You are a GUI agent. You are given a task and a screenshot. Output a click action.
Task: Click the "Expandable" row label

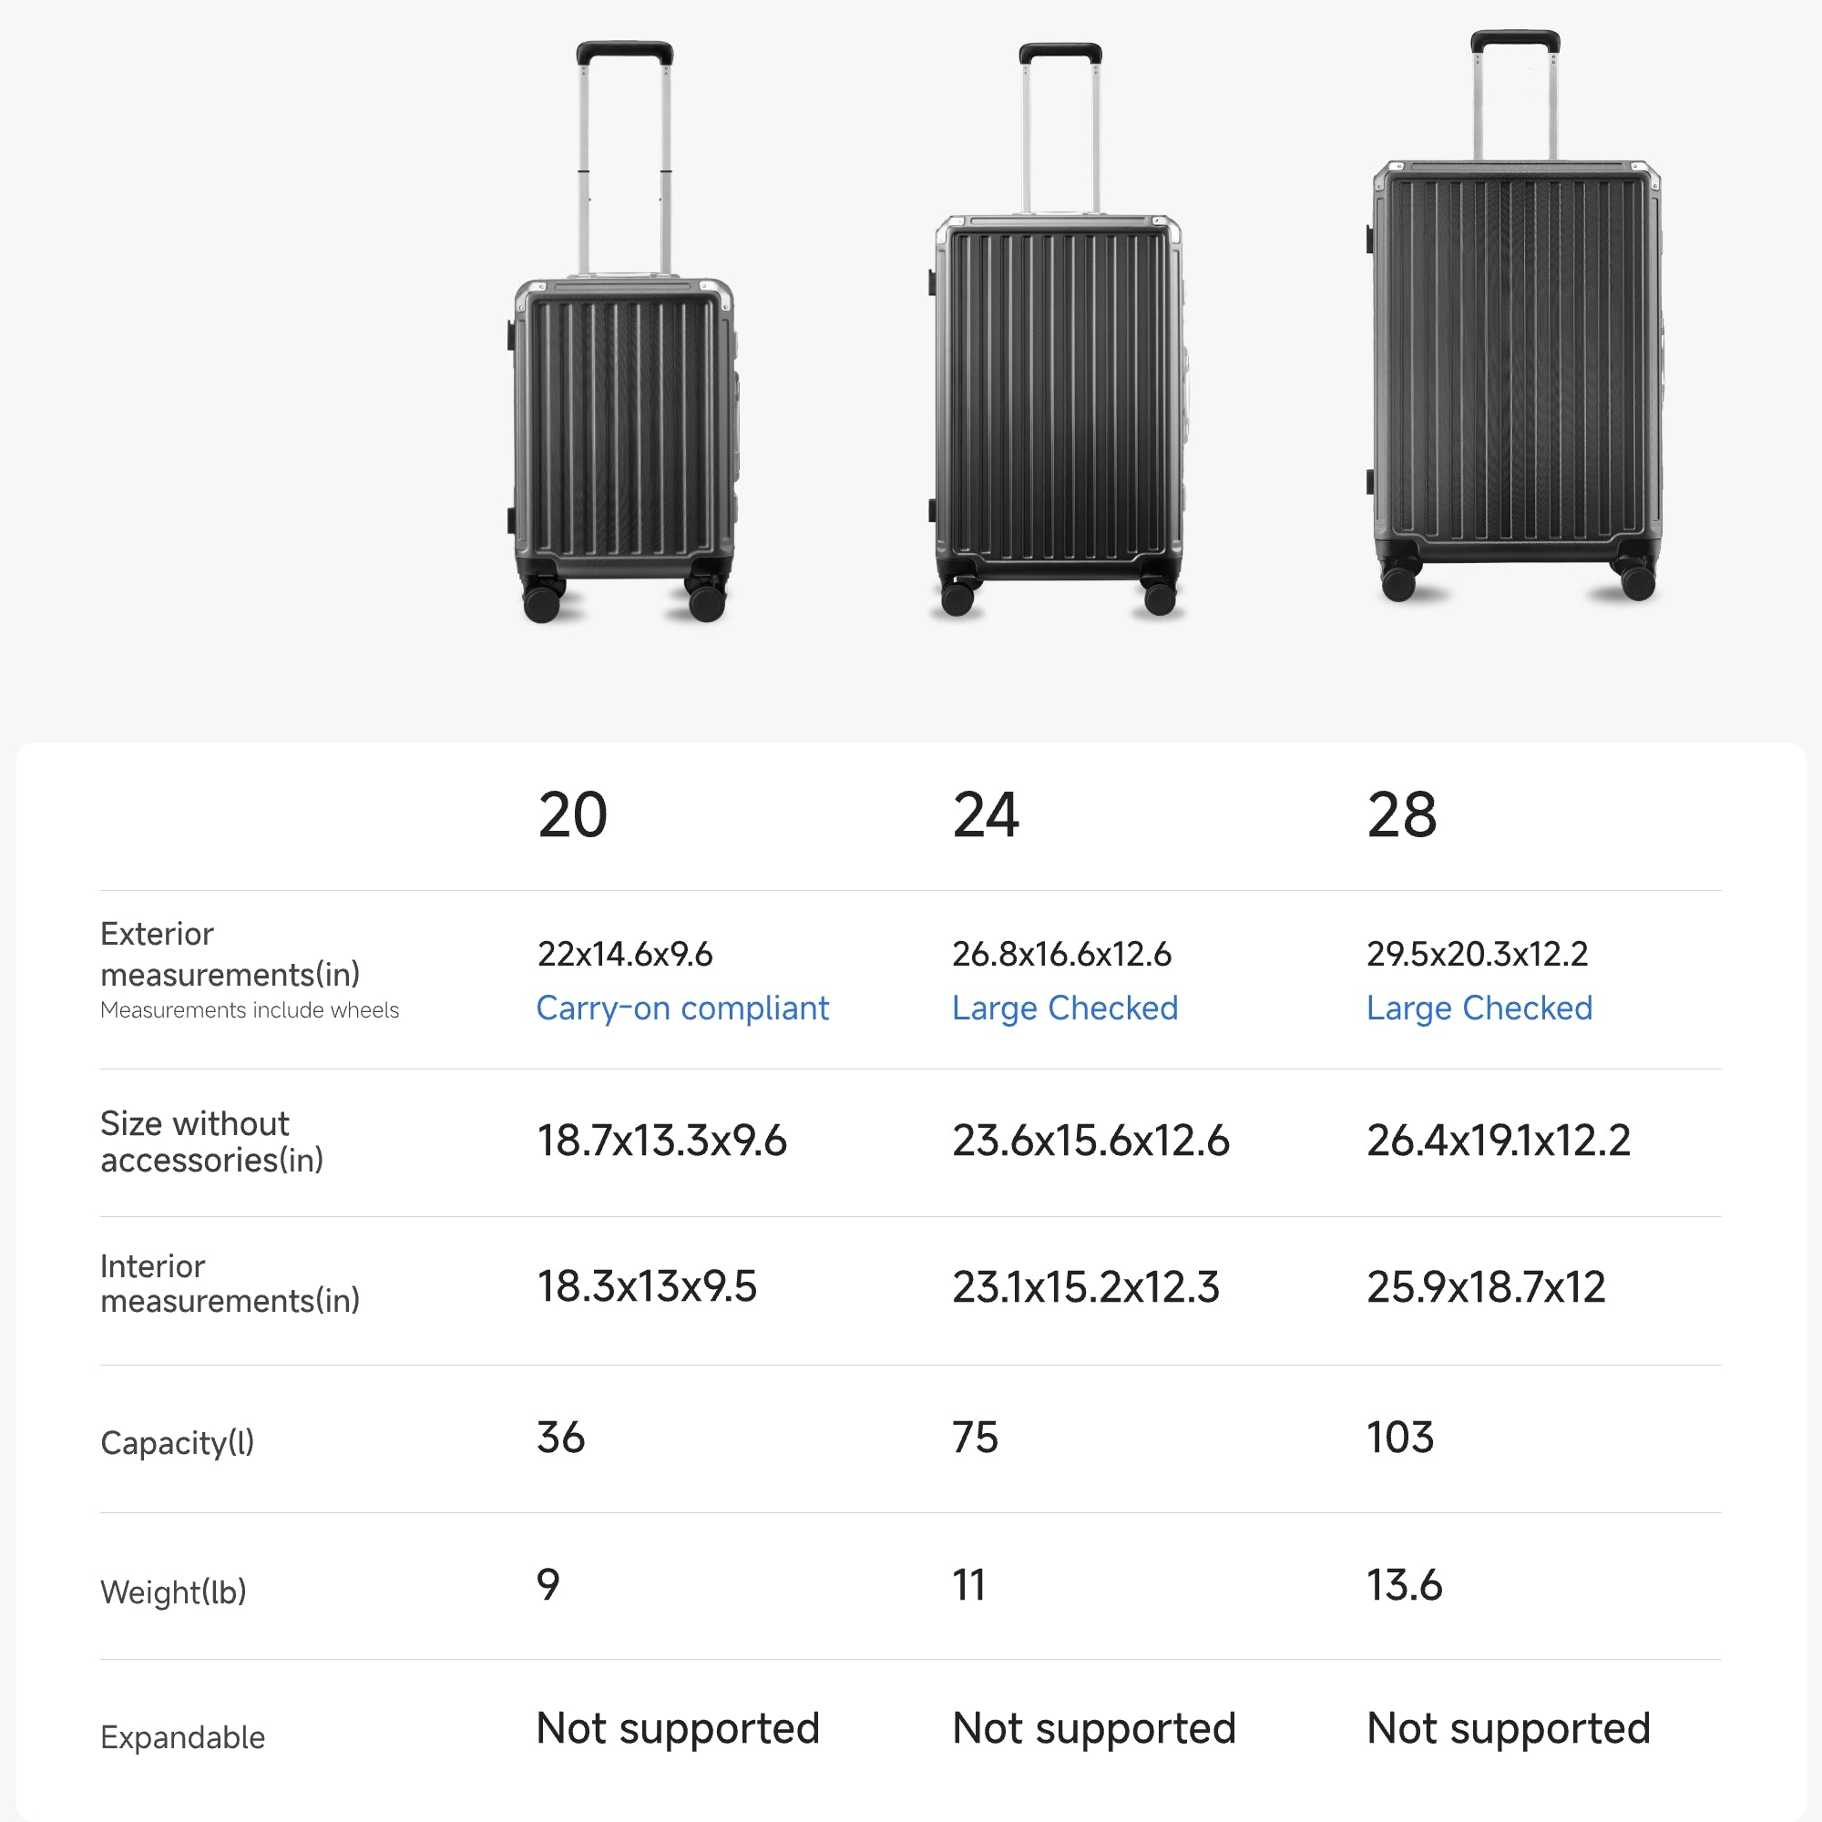pyautogui.click(x=182, y=1737)
